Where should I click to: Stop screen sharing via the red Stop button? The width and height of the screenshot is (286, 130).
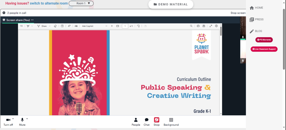156,122
